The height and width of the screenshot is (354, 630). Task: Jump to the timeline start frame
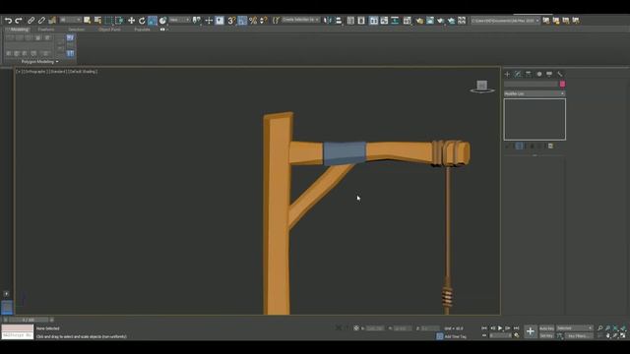pyautogui.click(x=484, y=328)
